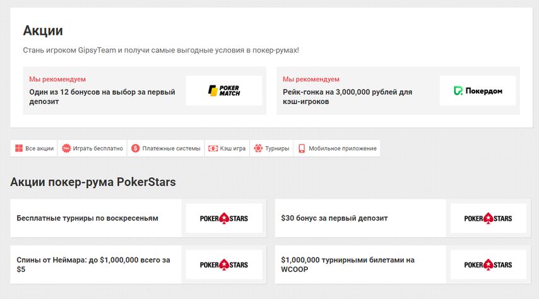
Task: Switch to the Турниры filter label
Action: pos(277,149)
